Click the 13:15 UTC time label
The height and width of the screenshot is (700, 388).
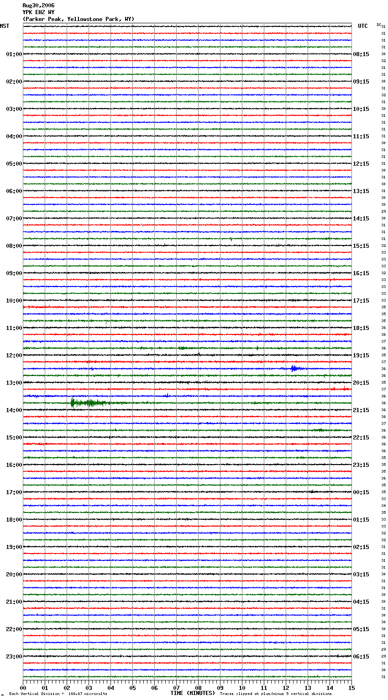point(361,191)
